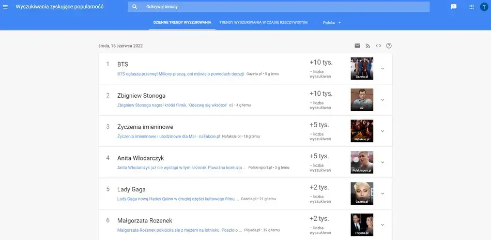Open the send feedback icon
Screen dimensions: 491x240
[x=454, y=7]
